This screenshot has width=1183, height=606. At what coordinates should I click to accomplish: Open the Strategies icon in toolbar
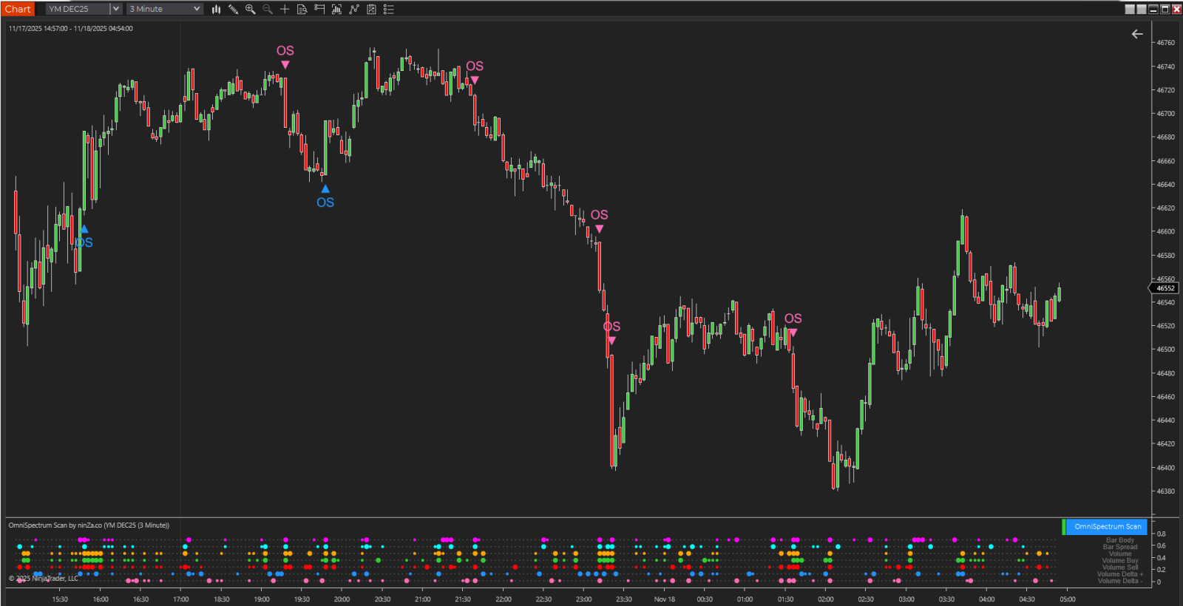coord(371,9)
